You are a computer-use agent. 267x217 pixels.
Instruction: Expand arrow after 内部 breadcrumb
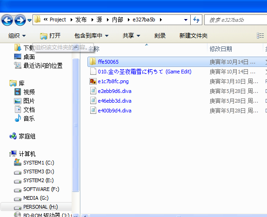pyautogui.click(x=128, y=20)
